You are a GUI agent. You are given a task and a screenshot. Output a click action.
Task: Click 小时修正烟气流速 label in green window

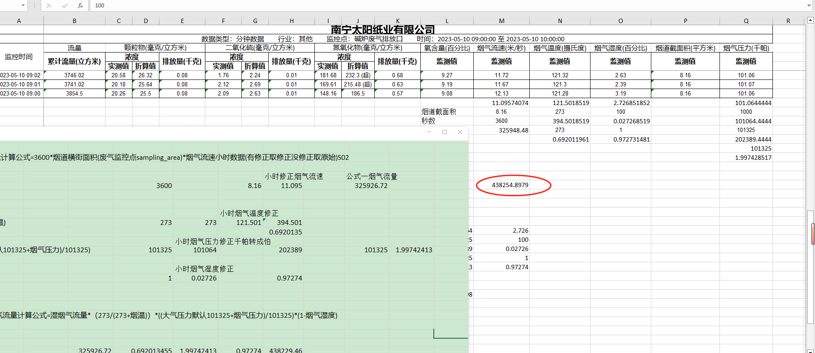(294, 176)
